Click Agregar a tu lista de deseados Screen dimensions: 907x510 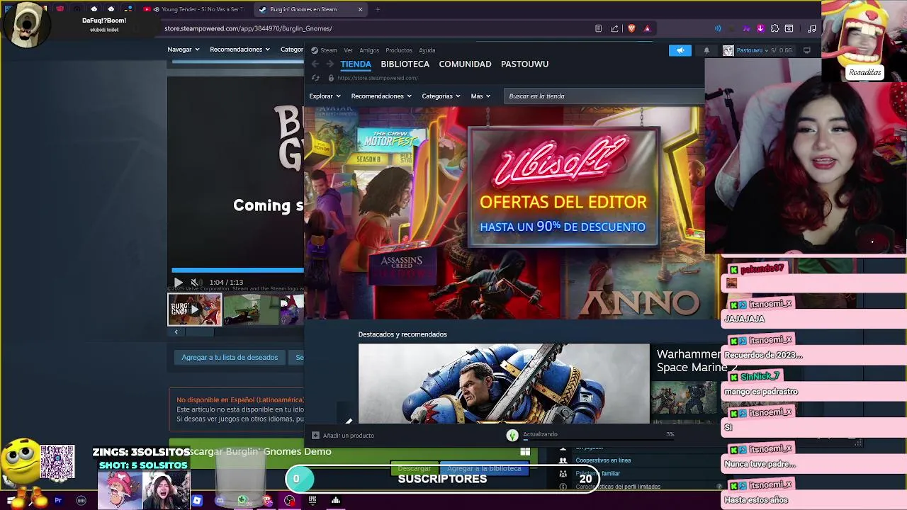230,357
